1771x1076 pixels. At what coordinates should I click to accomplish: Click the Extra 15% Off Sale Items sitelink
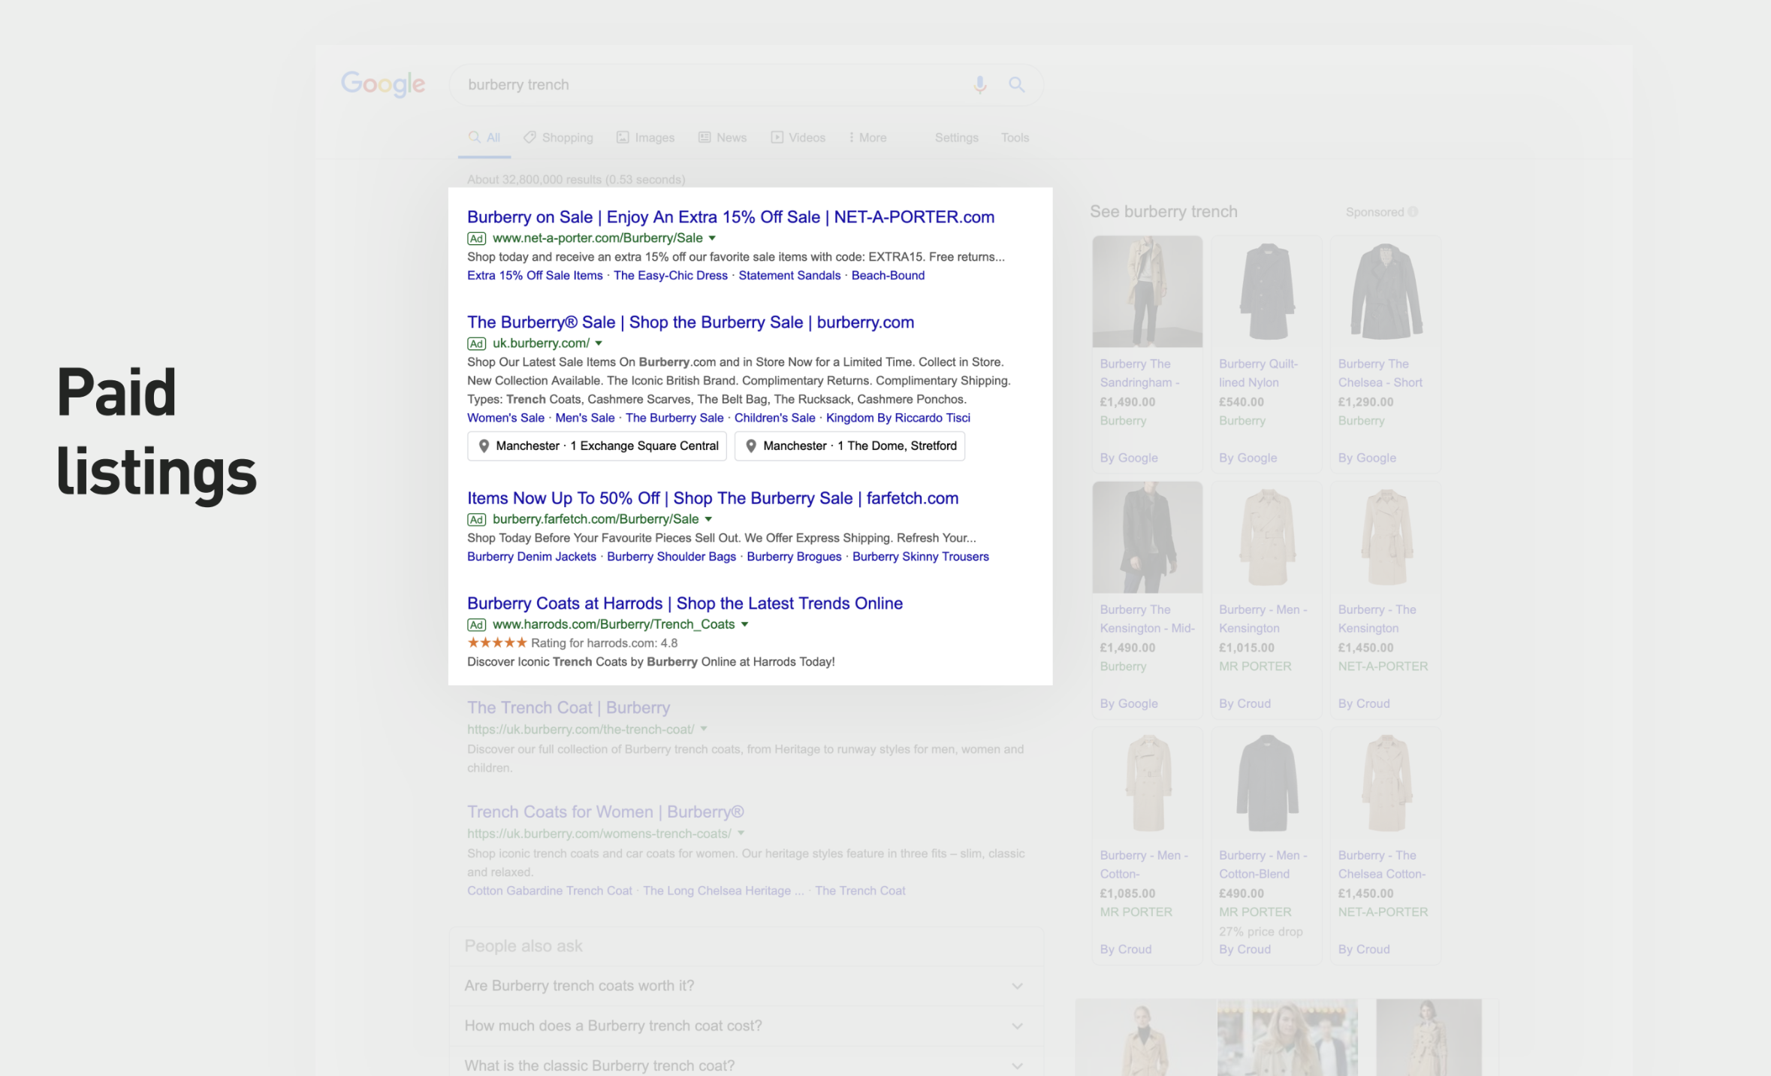coord(535,276)
